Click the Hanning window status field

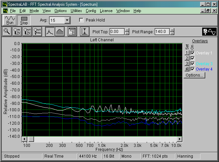(x=188, y=156)
